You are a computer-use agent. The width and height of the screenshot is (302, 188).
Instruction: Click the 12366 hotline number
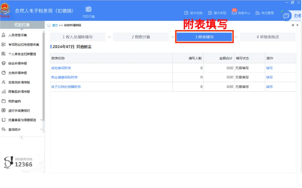tap(24, 164)
